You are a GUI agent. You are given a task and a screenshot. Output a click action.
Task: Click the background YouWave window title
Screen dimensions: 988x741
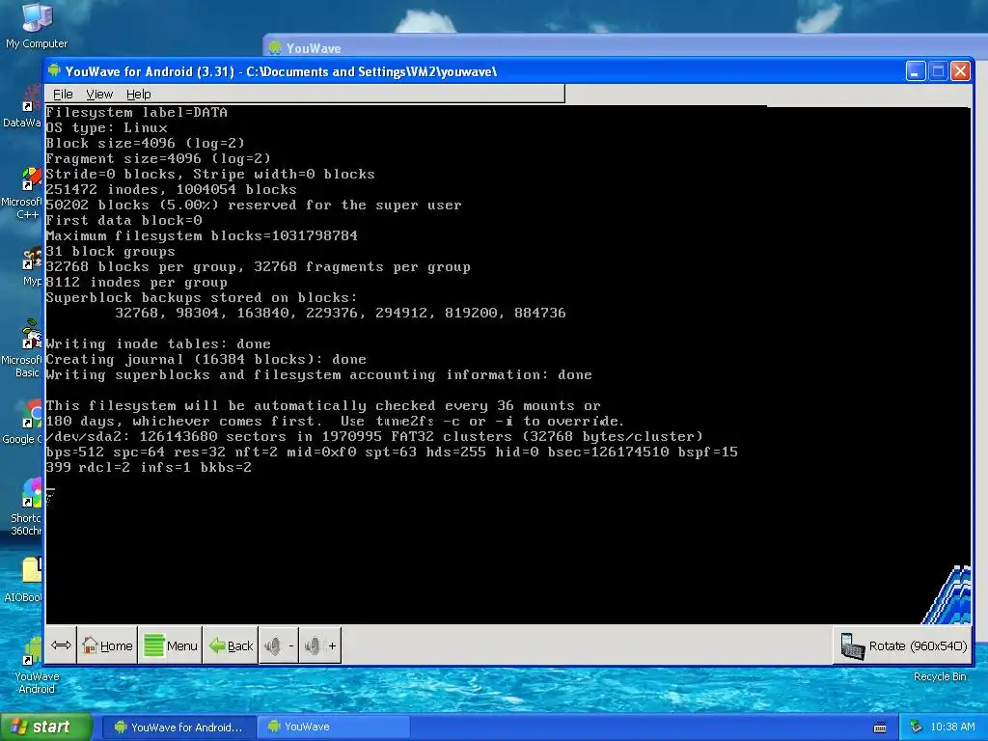pos(314,48)
